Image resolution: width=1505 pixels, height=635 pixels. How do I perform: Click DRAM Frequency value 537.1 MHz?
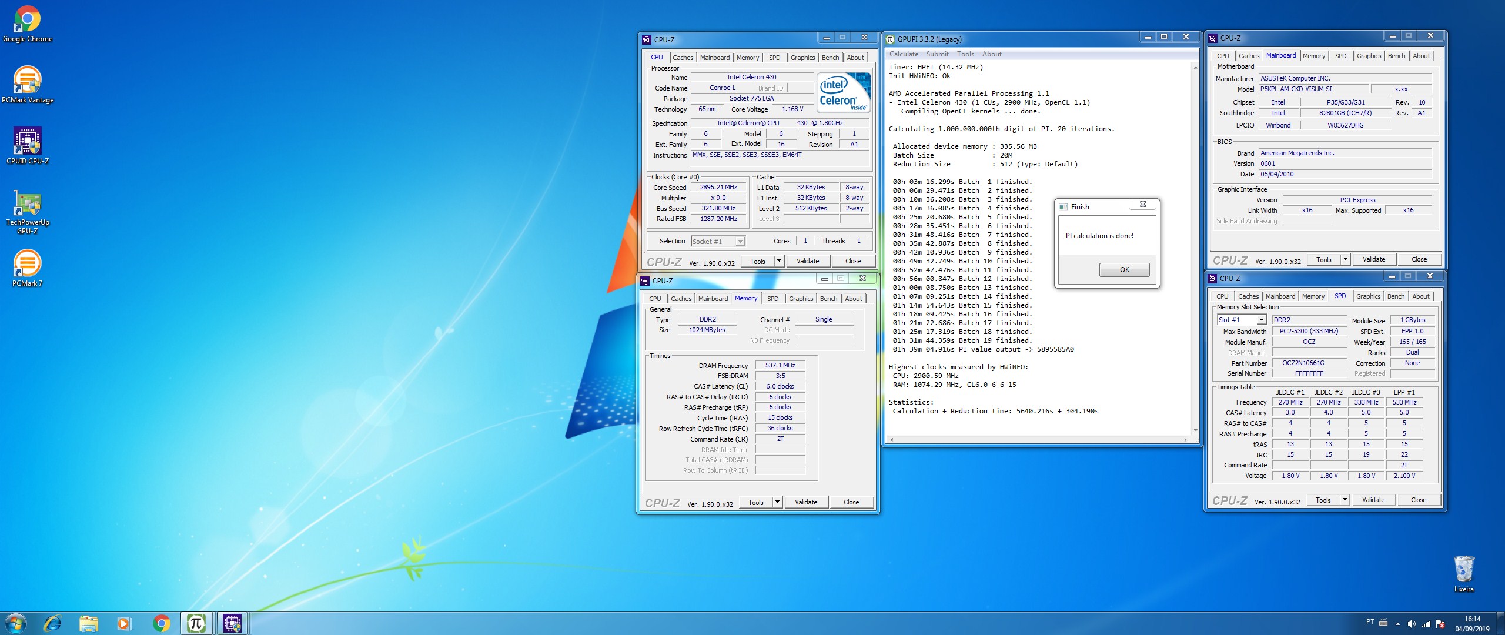pyautogui.click(x=780, y=366)
